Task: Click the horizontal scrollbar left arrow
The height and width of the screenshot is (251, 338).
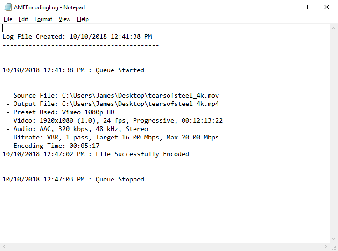Action: pos(5,246)
